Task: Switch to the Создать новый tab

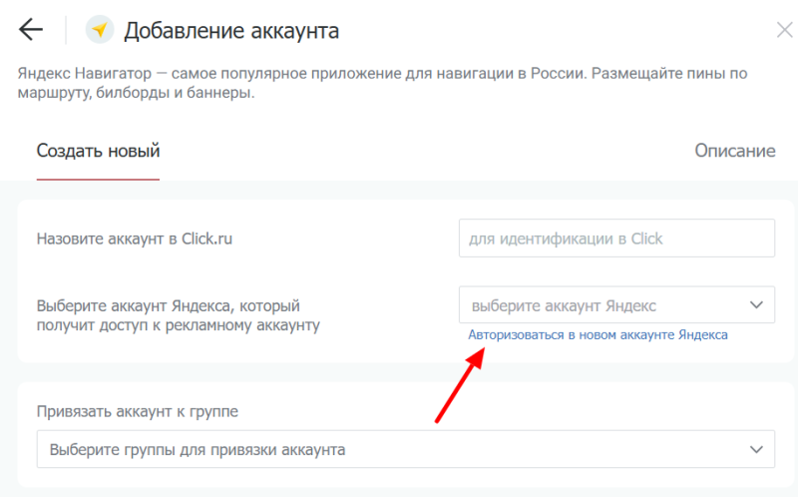Action: click(x=98, y=151)
